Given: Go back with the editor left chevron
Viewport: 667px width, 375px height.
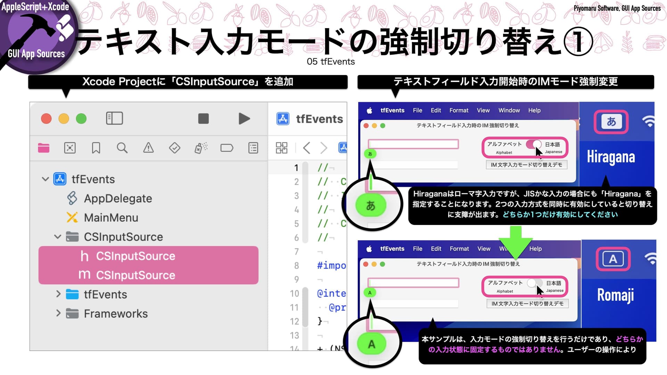Looking at the screenshot, I should [x=306, y=148].
